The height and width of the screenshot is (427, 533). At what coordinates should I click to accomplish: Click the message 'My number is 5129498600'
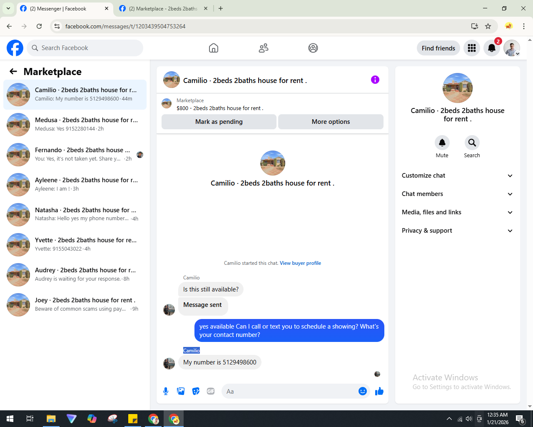pos(220,362)
